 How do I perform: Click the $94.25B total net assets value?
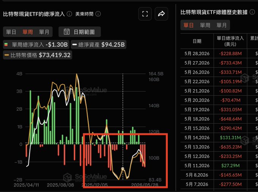pyautogui.click(x=113, y=44)
